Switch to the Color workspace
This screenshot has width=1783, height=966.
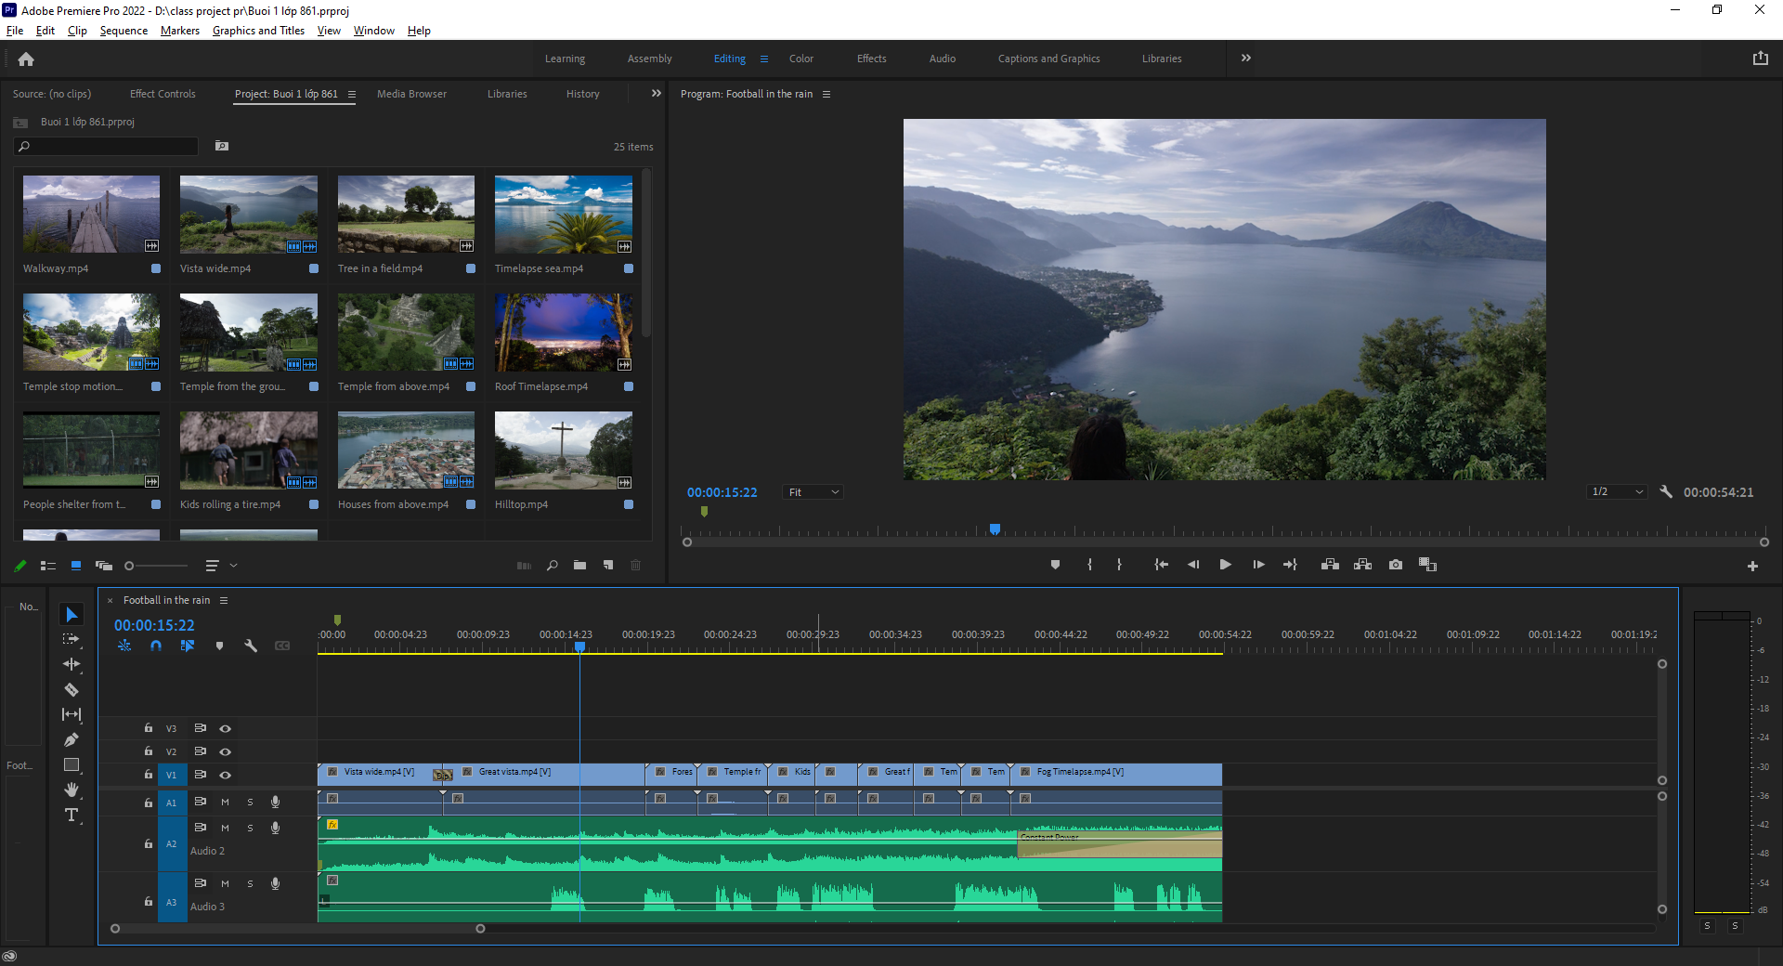coord(801,59)
